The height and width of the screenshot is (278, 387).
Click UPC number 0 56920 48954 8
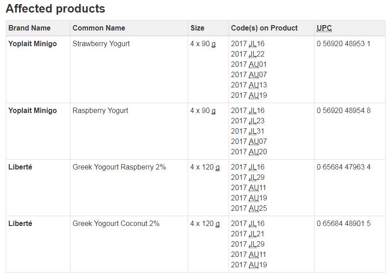coord(343,110)
